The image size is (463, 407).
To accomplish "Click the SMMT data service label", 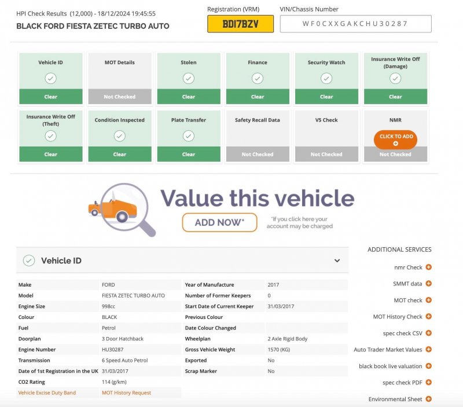I will point(407,284).
